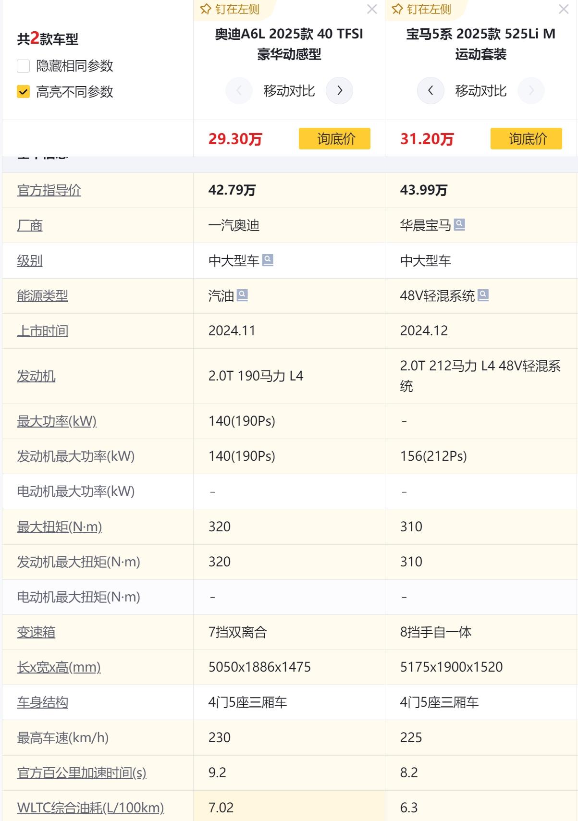Open 官方指导价 parameter link

coord(49,190)
